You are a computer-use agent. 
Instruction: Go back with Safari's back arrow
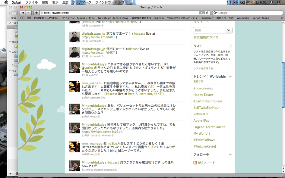click(x=23, y=13)
